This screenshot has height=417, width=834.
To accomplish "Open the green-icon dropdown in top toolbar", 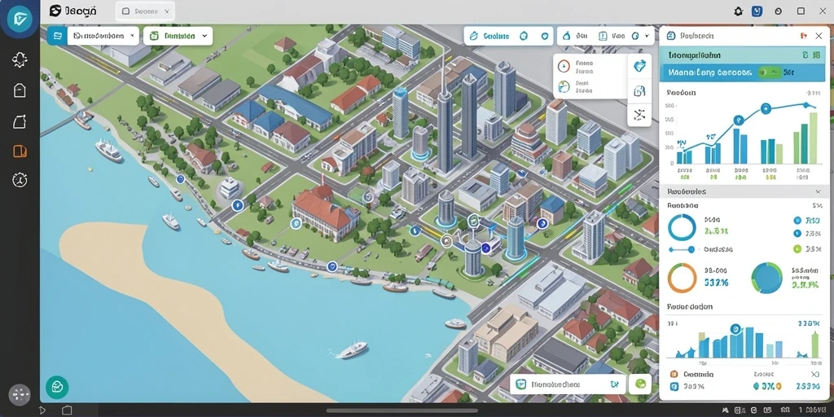I will tap(178, 36).
